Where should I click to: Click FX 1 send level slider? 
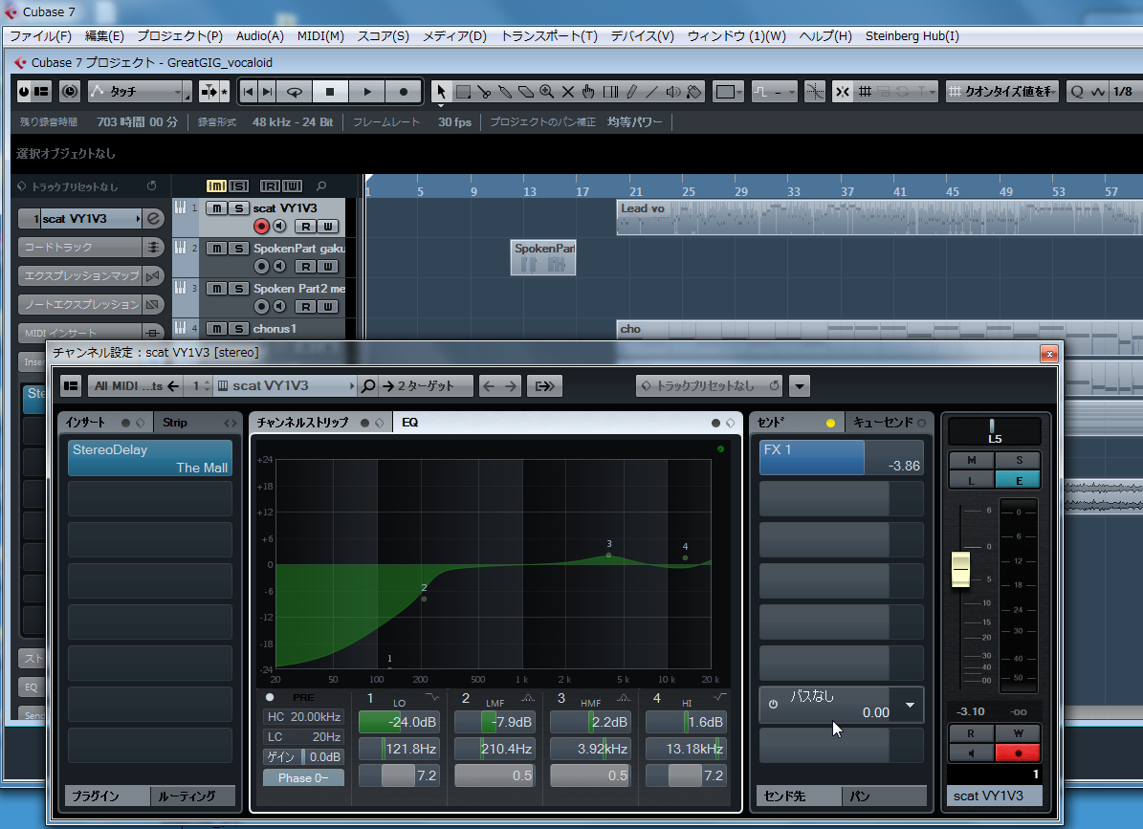coord(841,457)
